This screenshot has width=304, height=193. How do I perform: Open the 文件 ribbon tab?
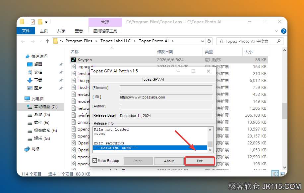point(26,31)
